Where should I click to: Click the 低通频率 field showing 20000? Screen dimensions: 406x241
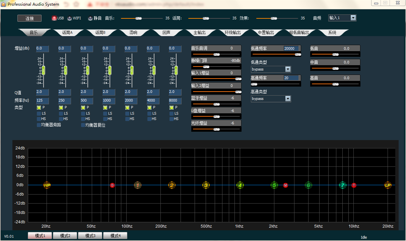(x=291, y=48)
